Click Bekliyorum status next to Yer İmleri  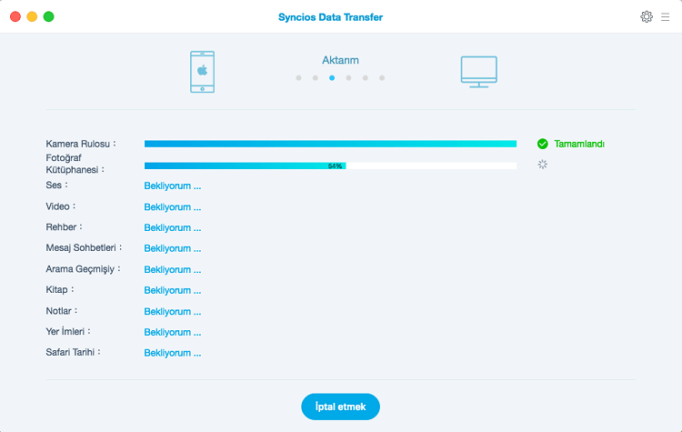[x=173, y=332]
